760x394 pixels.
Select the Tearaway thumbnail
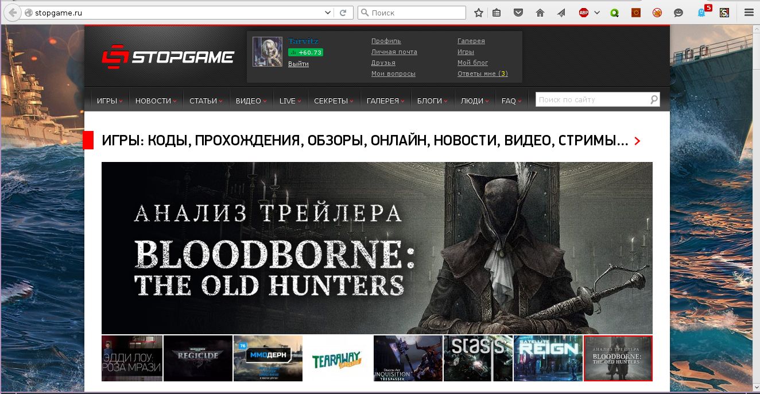[338, 358]
